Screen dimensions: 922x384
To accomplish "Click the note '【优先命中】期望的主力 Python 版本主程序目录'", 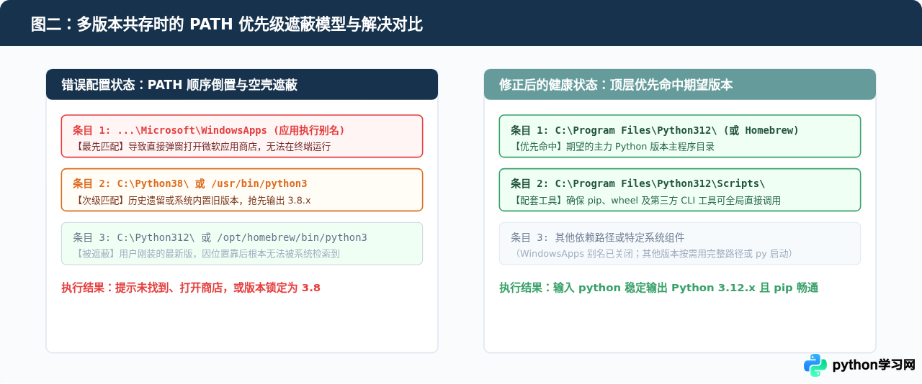I will point(612,147).
